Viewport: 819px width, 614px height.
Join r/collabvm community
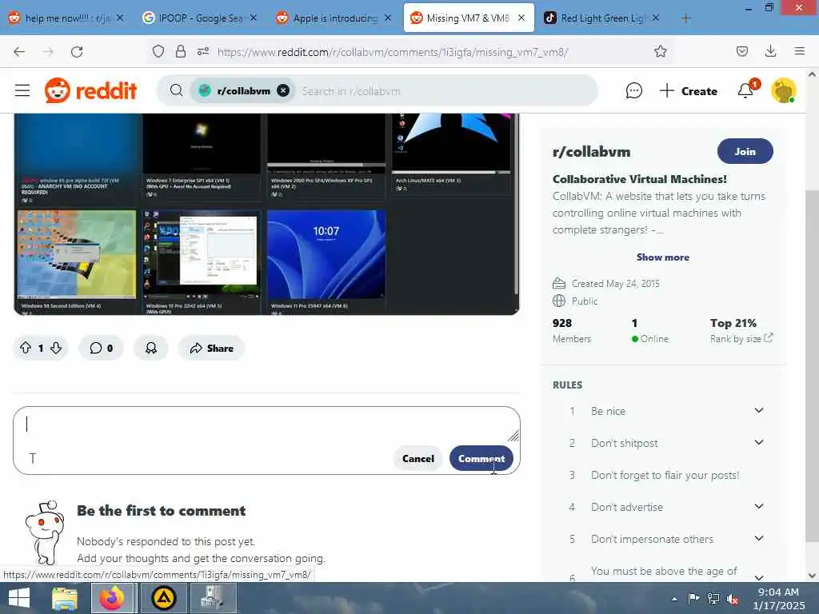(745, 151)
